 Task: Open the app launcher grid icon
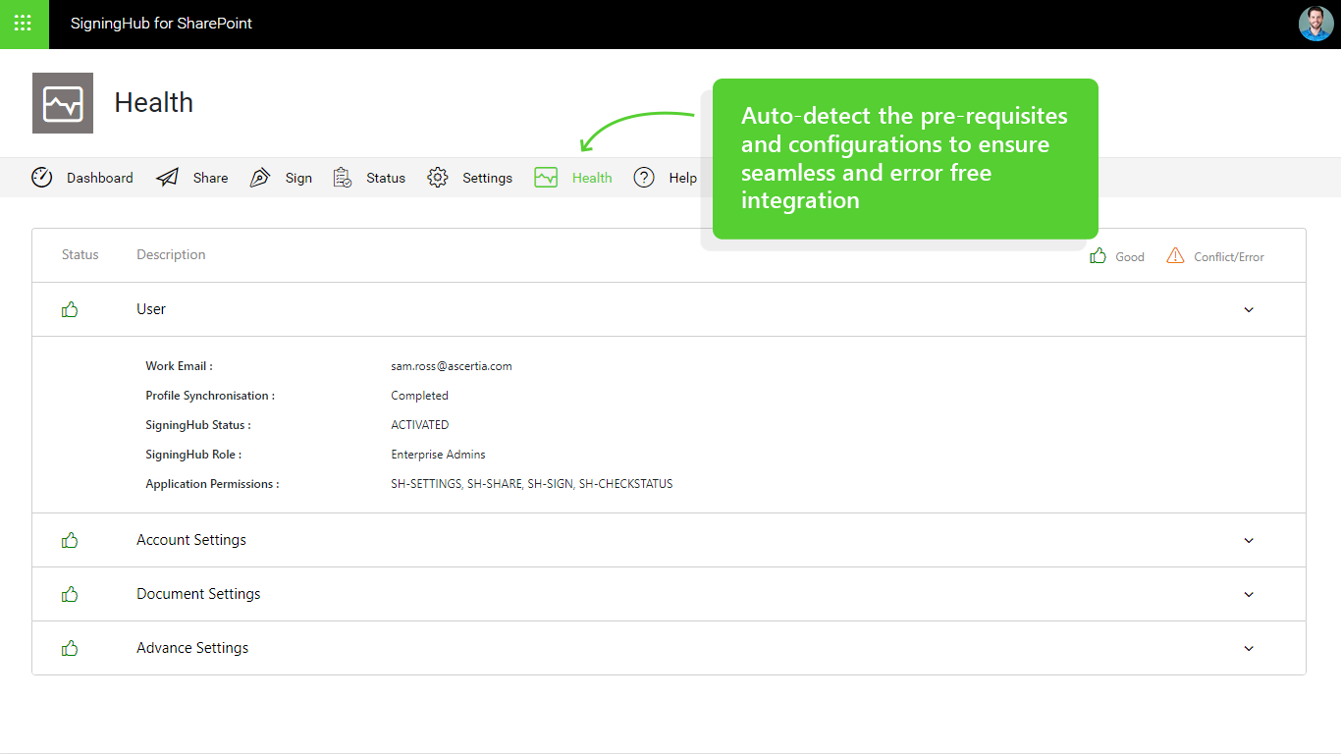coord(24,24)
